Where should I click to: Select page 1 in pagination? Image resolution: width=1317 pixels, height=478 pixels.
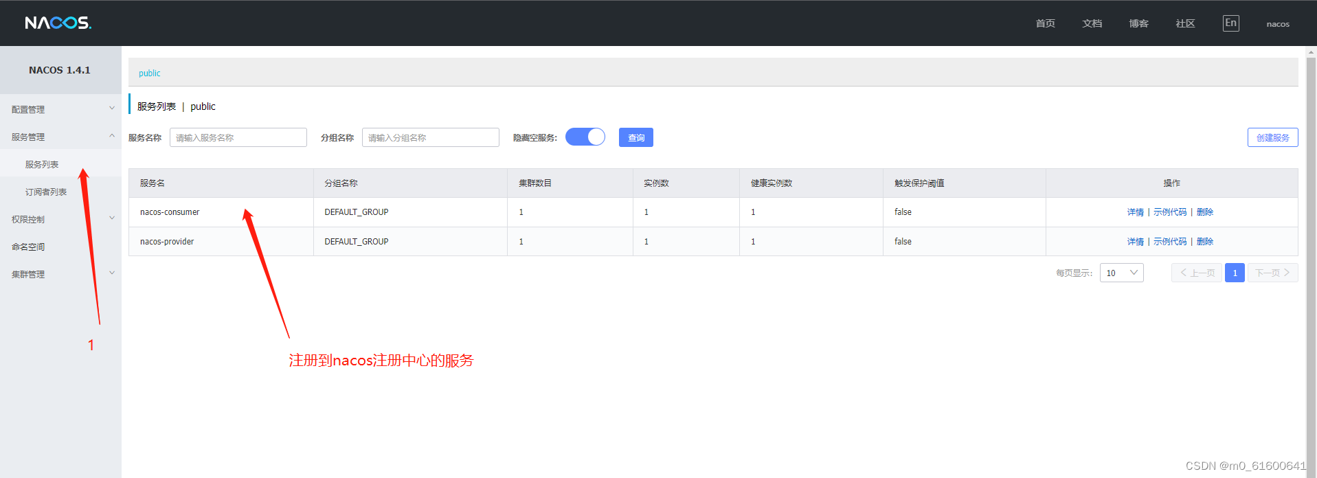click(x=1235, y=273)
